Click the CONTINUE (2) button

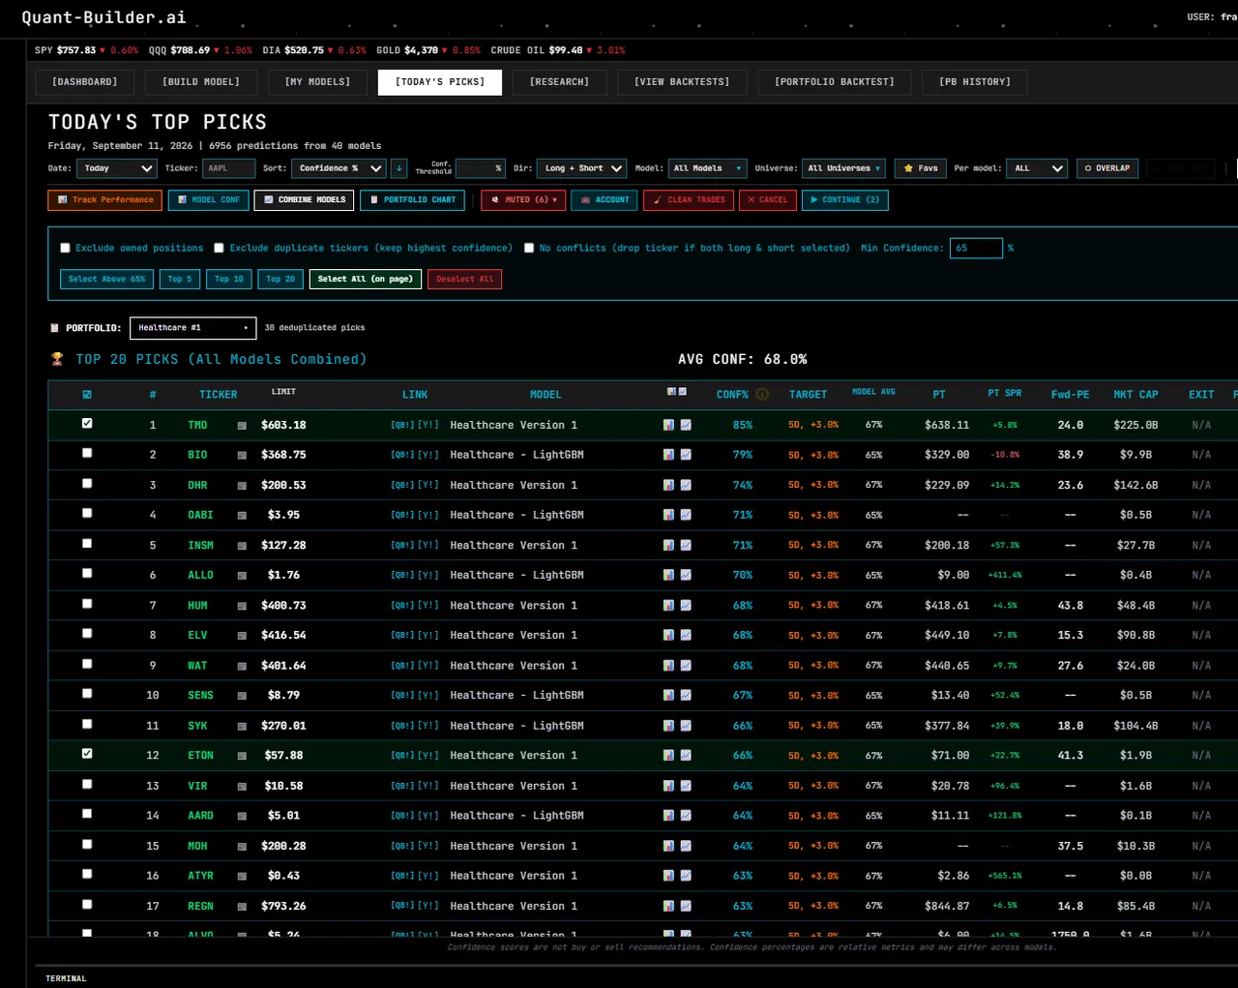(844, 200)
